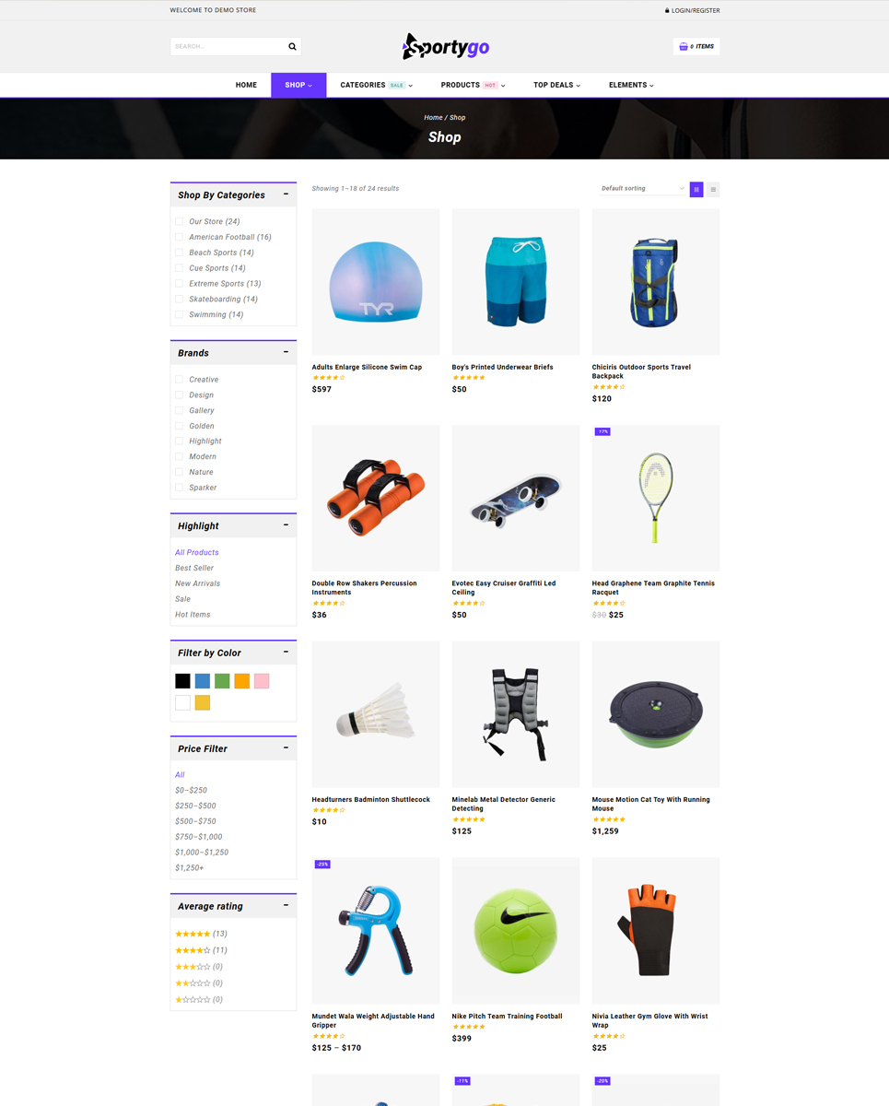
Task: Click the Best Seller highlight link
Action: coord(194,568)
